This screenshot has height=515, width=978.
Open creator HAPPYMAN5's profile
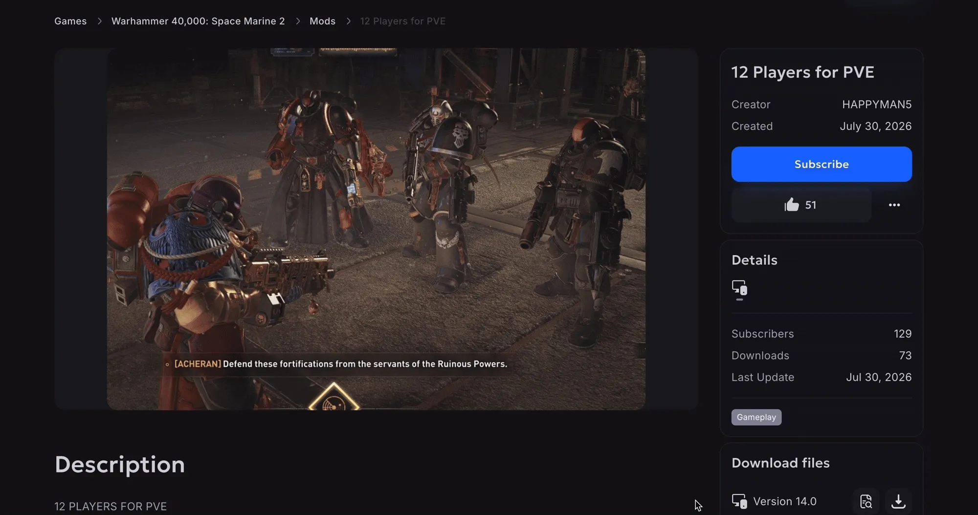pos(877,105)
